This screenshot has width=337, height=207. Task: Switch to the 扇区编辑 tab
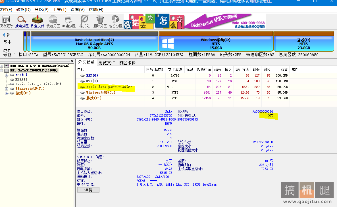[x=127, y=63]
